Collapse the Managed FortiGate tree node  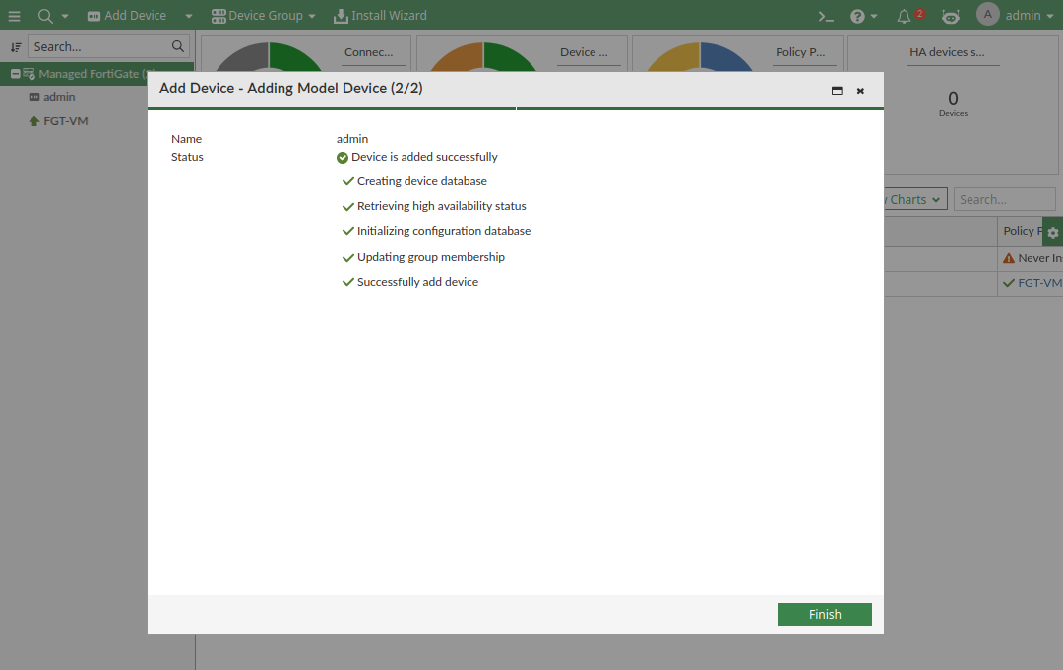(15, 74)
